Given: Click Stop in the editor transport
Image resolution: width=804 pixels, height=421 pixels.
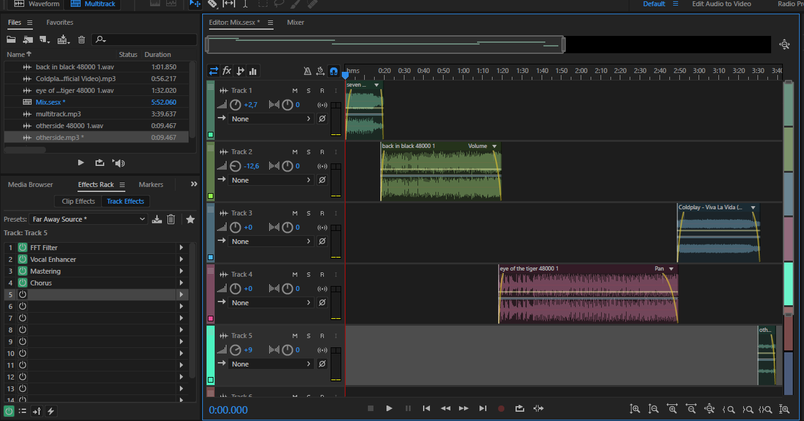Looking at the screenshot, I should (370, 409).
